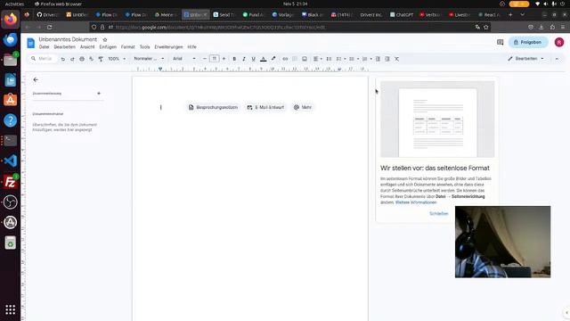Click the print icon
The height and width of the screenshot is (321, 570).
[x=82, y=59]
